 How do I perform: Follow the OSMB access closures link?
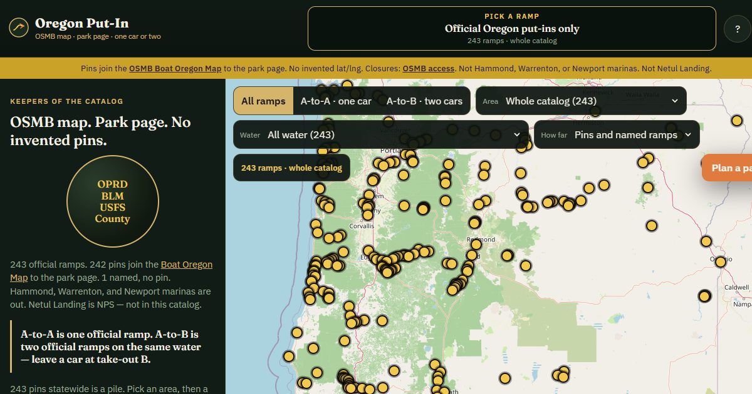(x=428, y=68)
